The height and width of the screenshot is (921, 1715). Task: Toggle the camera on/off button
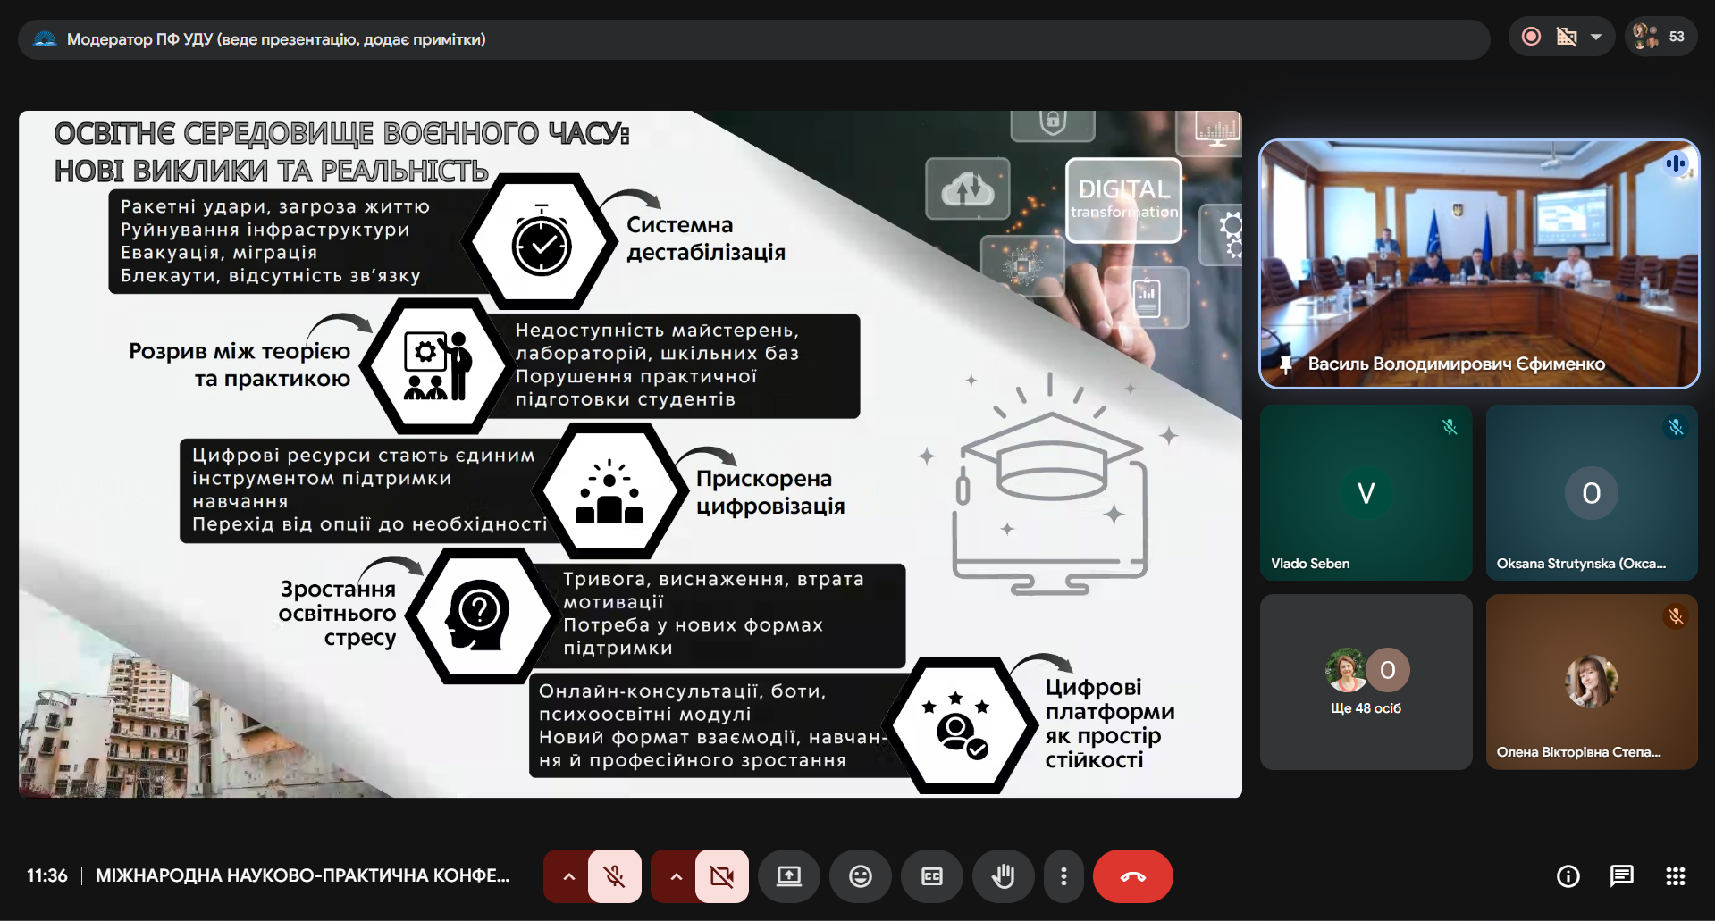point(722,876)
